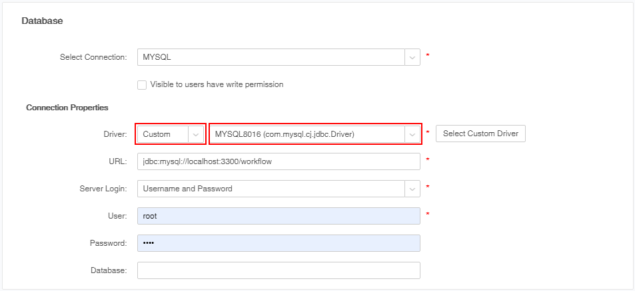Click the Server Login label

point(103,189)
